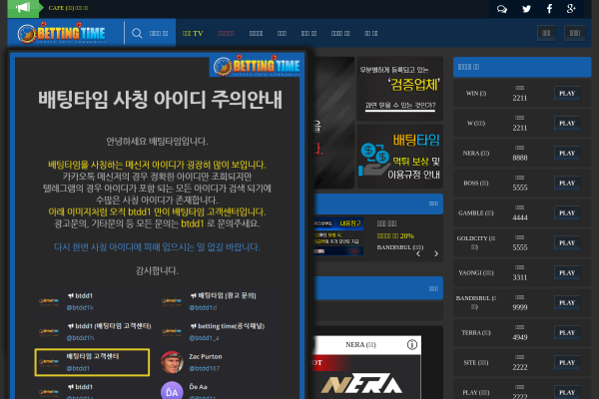Click the 20% promotion text
Image resolution: width=599 pixels, height=399 pixels.
(395, 236)
